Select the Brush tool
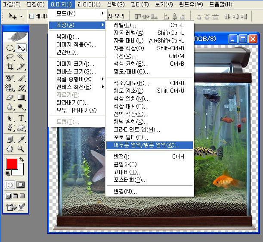 (x=21, y=78)
